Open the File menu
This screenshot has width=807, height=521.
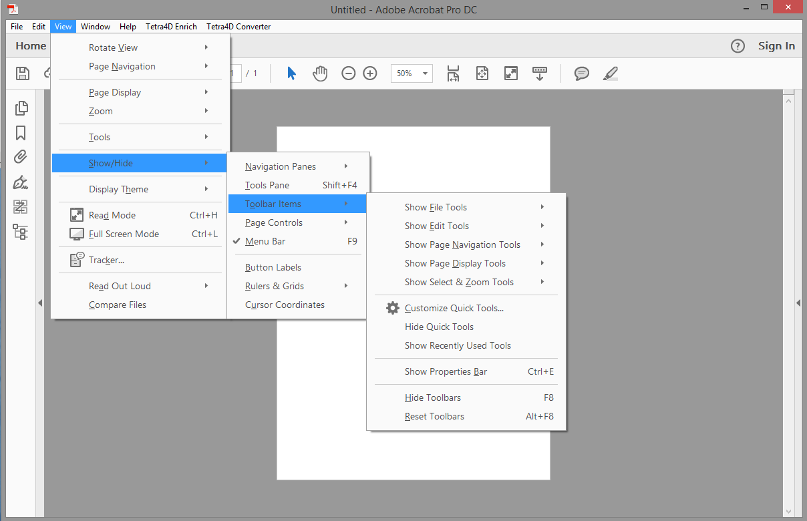pyautogui.click(x=17, y=27)
